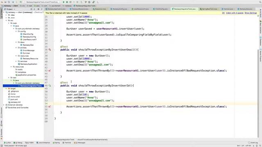The height and width of the screenshot is (147, 262).
Task: Select pom.xml in project tree
Action: tap(13, 100)
